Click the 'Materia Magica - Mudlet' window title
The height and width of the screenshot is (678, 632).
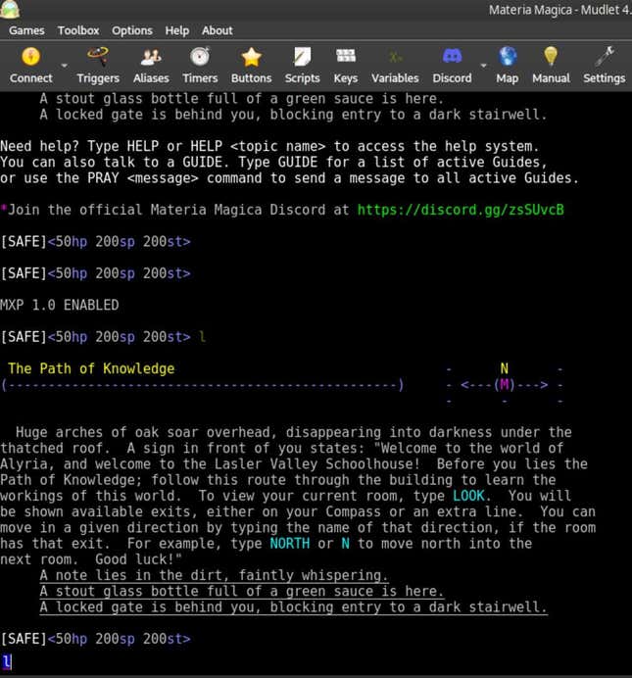pyautogui.click(x=560, y=10)
